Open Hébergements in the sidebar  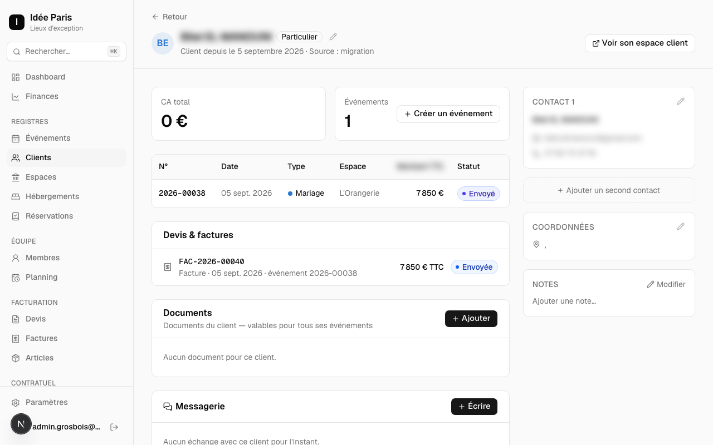pos(66,196)
